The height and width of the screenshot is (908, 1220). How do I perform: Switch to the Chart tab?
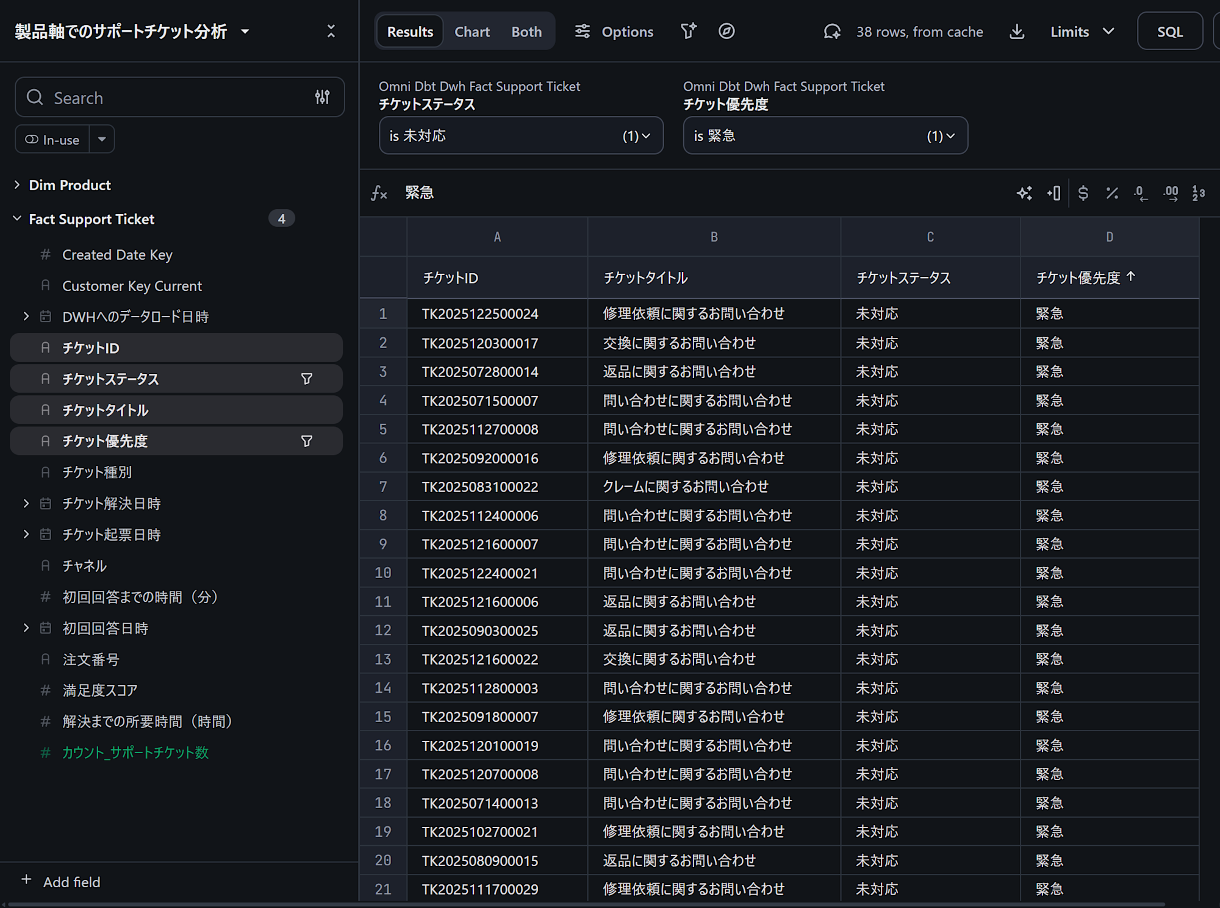click(x=472, y=32)
